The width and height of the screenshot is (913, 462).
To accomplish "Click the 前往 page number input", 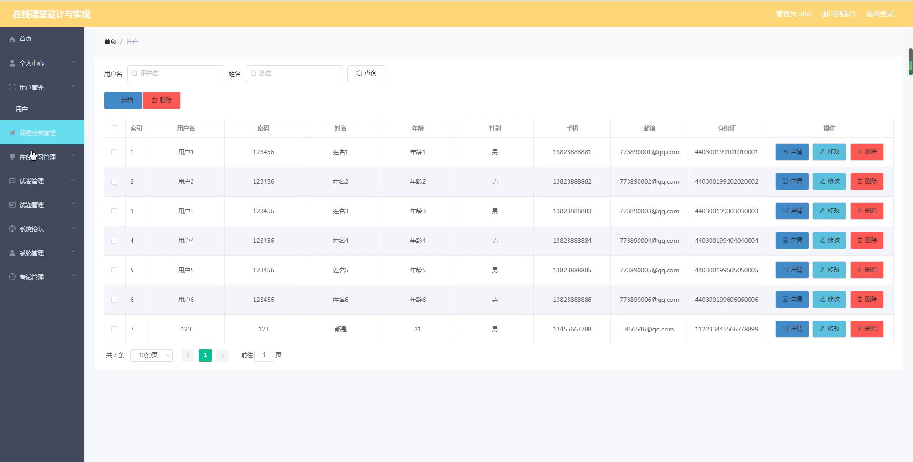I will pos(264,355).
